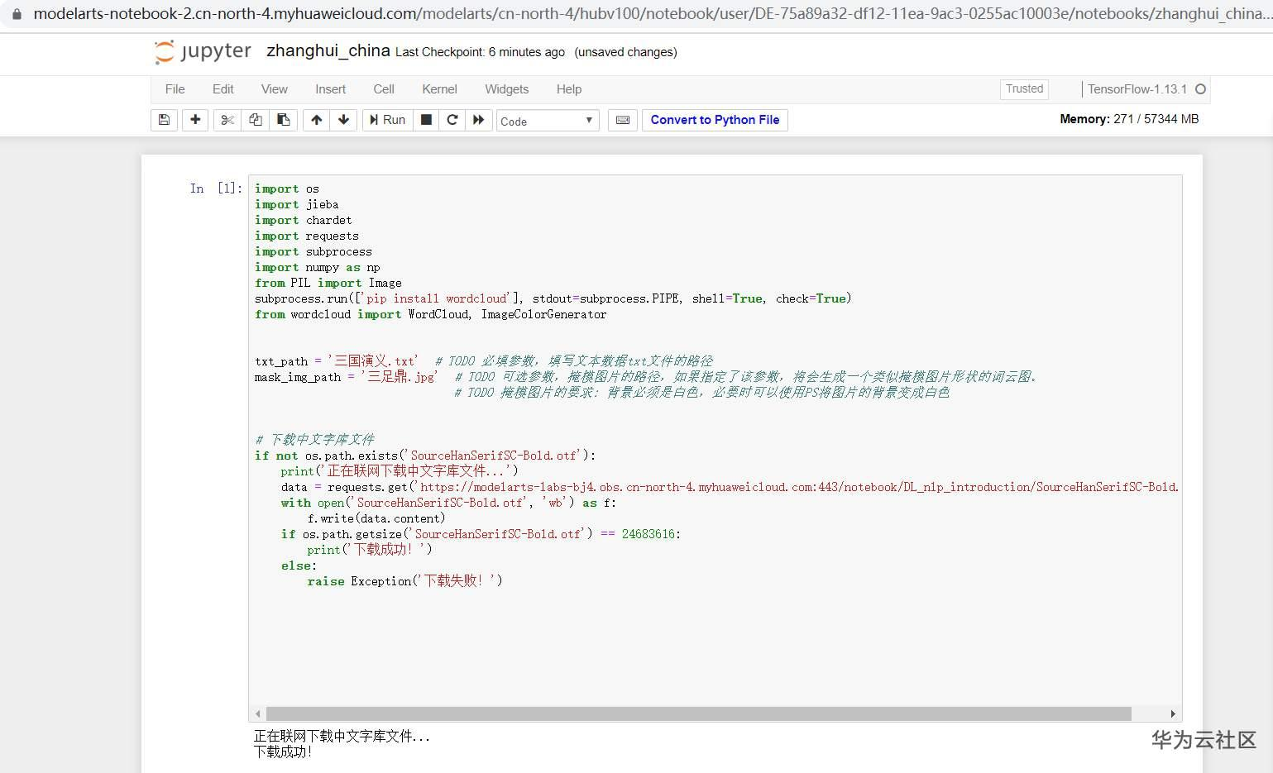Insert a cell below with plus icon
This screenshot has width=1273, height=773.
[x=195, y=120]
